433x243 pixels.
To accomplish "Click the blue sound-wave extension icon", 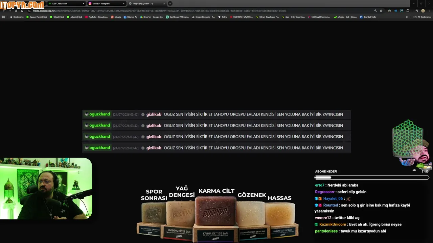I will point(395,11).
